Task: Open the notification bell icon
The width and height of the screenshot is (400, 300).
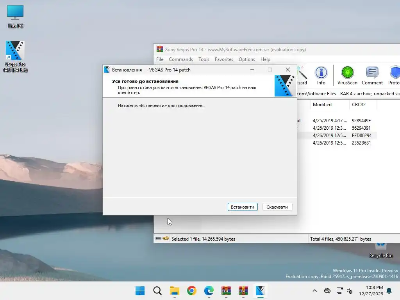Action: 389,291
